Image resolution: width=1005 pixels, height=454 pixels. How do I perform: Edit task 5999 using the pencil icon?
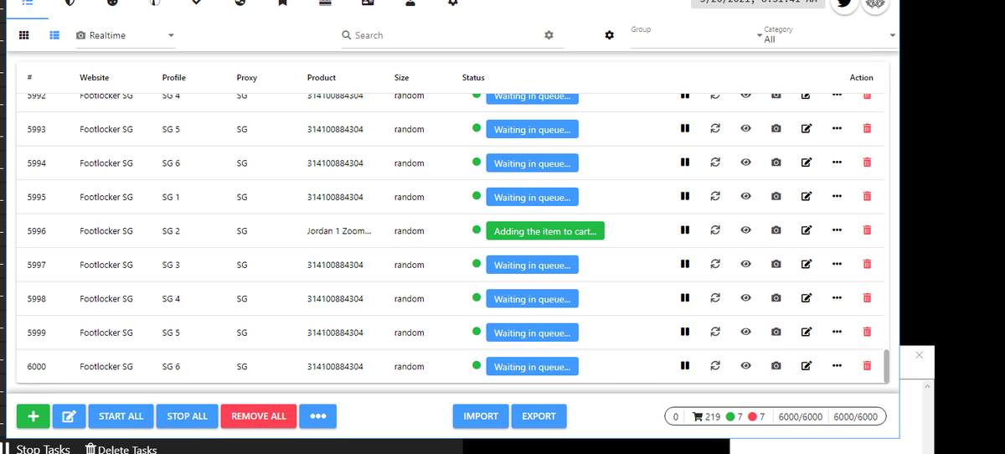tap(806, 333)
